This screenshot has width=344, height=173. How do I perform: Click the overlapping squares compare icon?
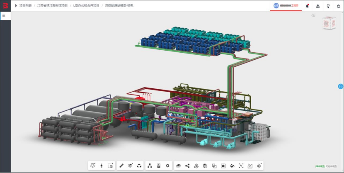(214, 166)
